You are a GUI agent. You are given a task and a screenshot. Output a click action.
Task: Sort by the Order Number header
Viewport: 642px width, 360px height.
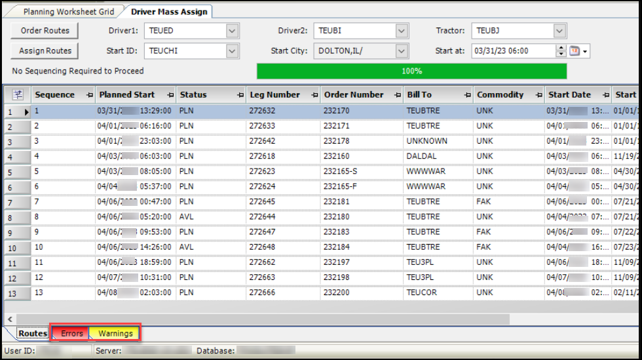[x=354, y=94]
